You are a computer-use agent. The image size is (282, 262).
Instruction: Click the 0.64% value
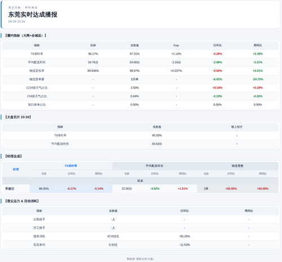click(135, 96)
